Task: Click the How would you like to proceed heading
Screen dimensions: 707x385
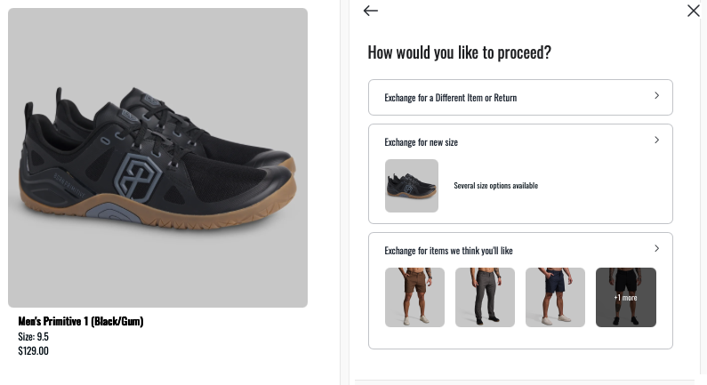Action: pyautogui.click(x=460, y=52)
